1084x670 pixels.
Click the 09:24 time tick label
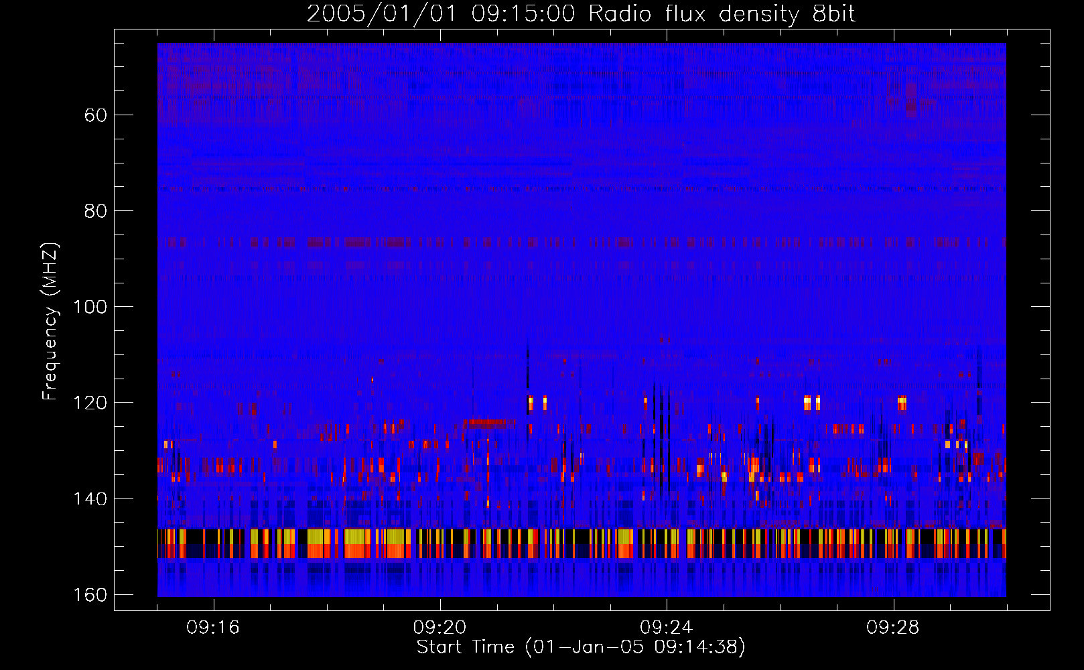pos(667,628)
